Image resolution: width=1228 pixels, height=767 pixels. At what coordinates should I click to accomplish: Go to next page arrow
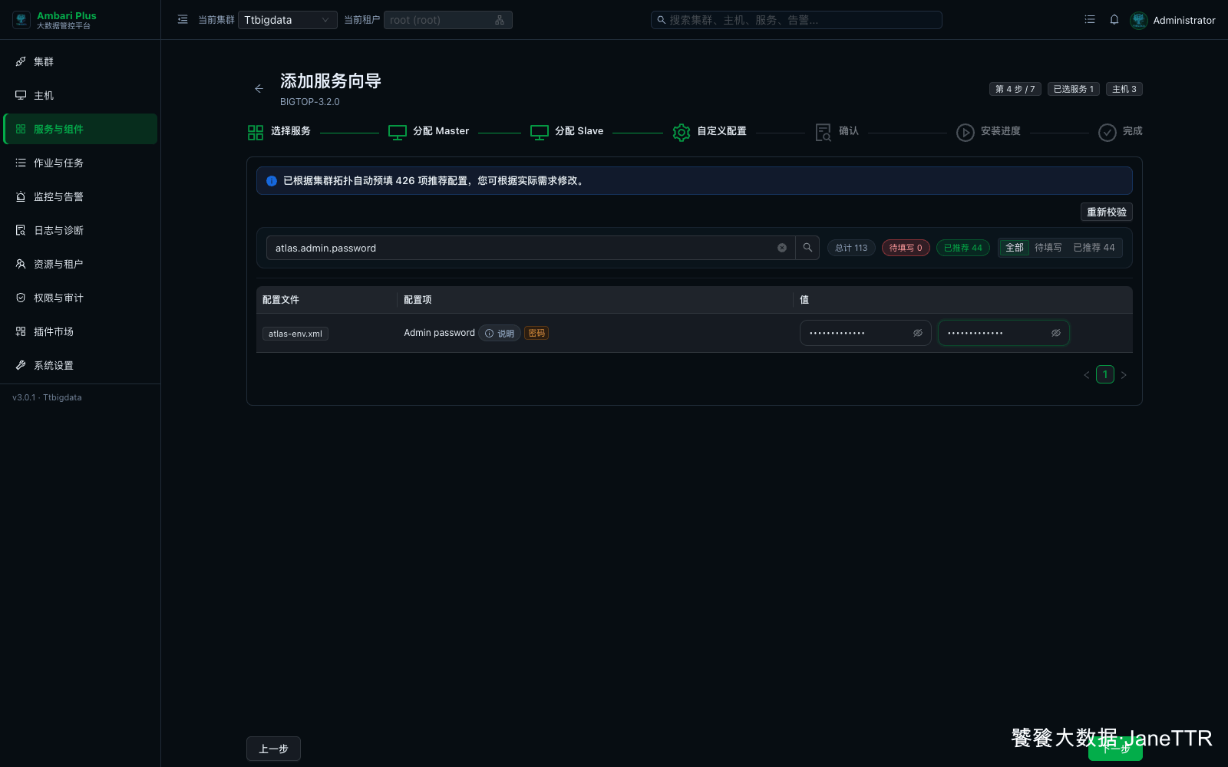(1124, 375)
